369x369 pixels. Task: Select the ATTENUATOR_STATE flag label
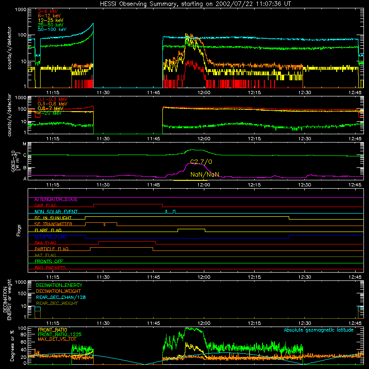pyautogui.click(x=56, y=200)
